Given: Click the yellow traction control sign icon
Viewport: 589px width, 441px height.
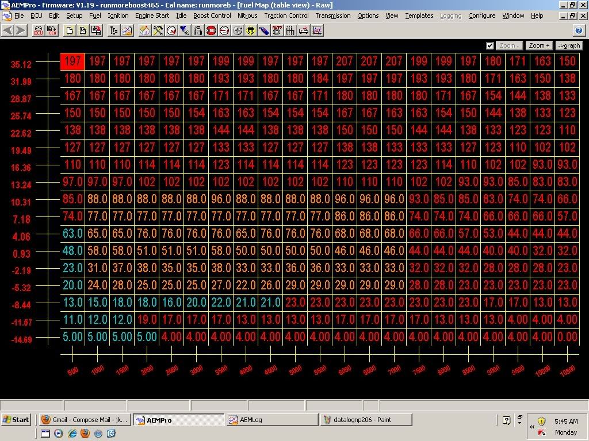Looking at the screenshot, I should [x=251, y=30].
